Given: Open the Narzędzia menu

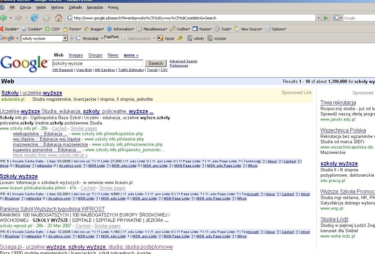Looking at the screenshot, I should (x=95, y=7).
